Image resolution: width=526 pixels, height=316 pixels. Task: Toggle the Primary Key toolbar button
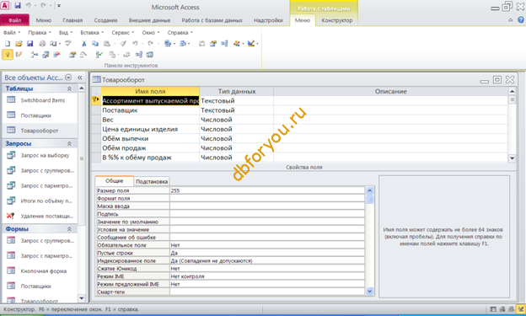(x=8, y=55)
